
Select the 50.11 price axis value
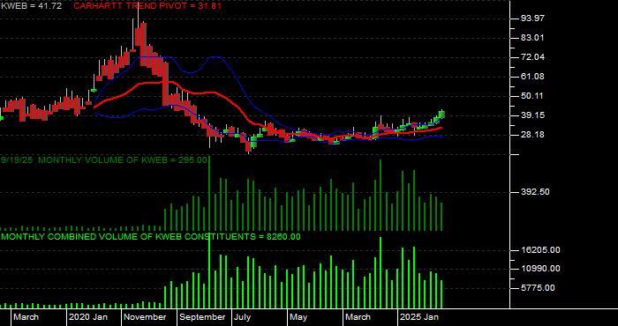click(x=531, y=96)
